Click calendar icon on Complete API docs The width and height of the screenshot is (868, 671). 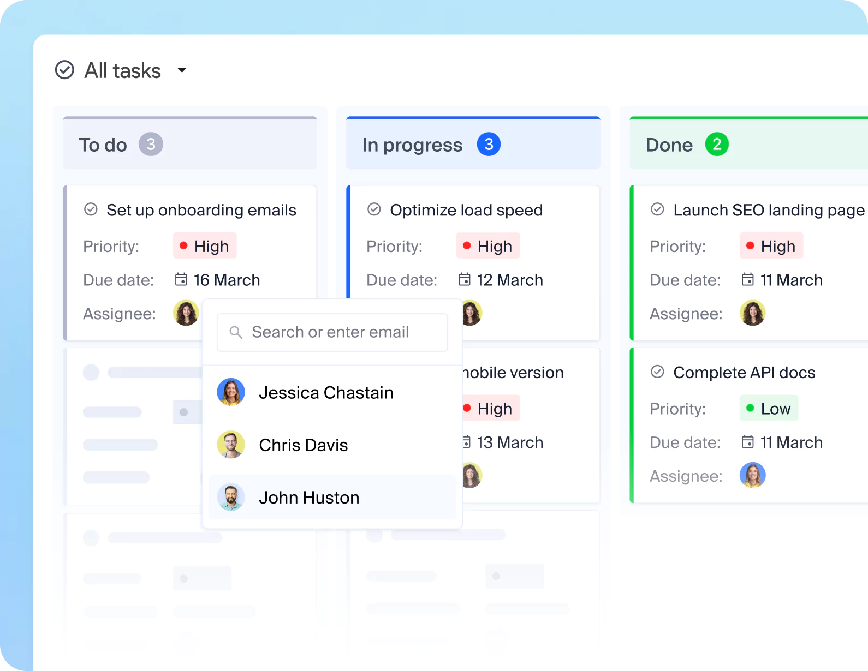click(x=747, y=442)
